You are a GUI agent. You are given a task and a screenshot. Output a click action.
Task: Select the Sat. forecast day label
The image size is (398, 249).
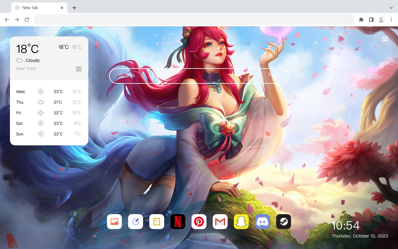[20, 123]
